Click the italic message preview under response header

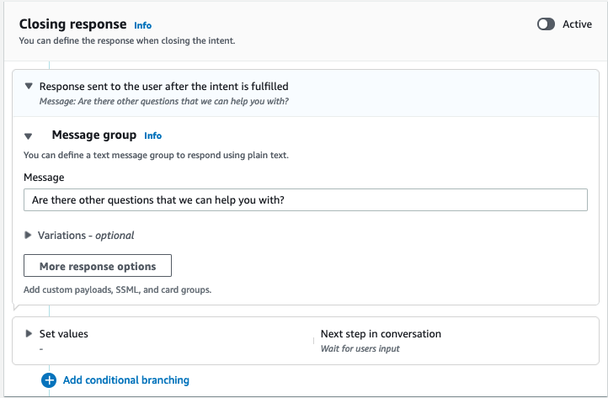click(165, 101)
